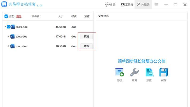Click xxxx.doc name in 46.68KB row
This screenshot has height=107, width=190.
(22, 27)
